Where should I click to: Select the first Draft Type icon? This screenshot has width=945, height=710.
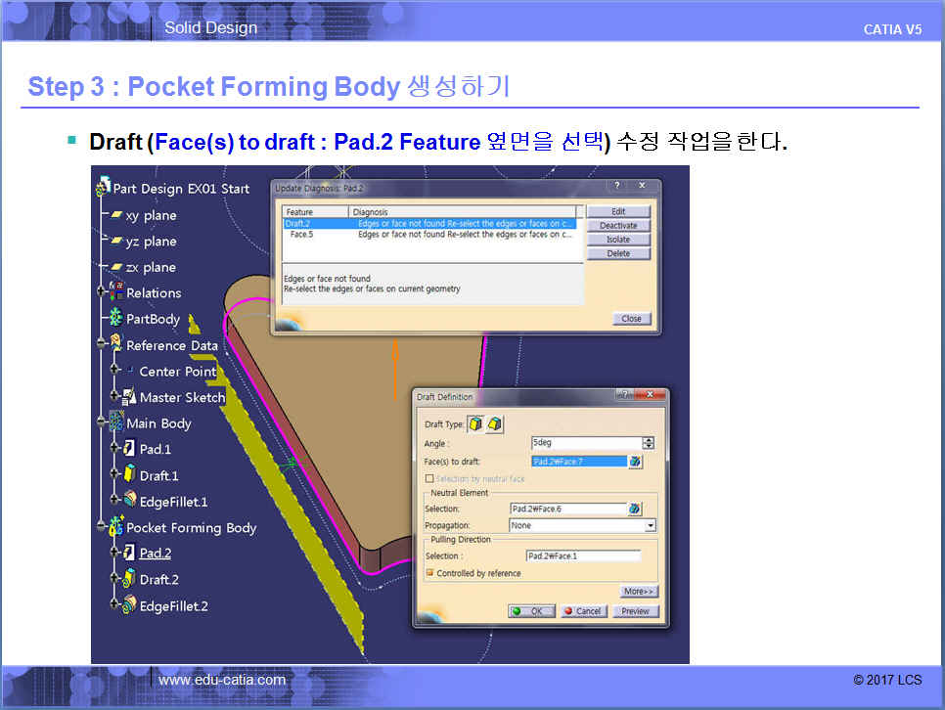pyautogui.click(x=476, y=424)
